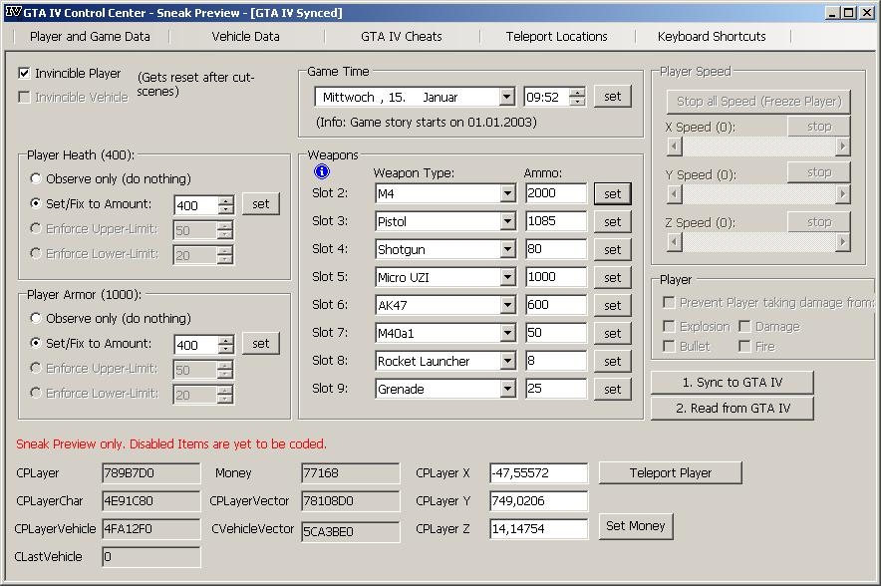Screen dimensions: 881x586
Task: Click the Money value 77168 field
Action: [x=351, y=473]
